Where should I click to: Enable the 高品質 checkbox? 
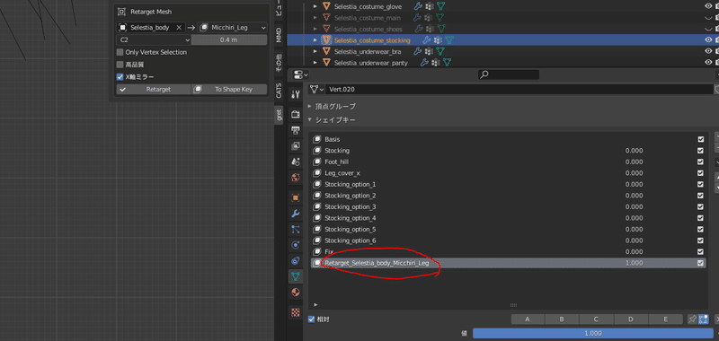120,65
